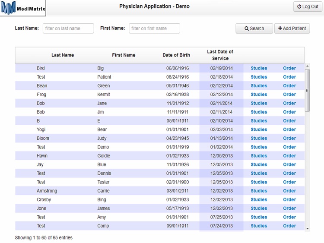Open Order for Bird Big
The width and height of the screenshot is (324, 243).
click(289, 68)
